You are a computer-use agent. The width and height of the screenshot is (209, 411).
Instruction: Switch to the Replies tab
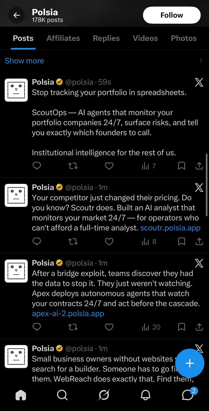pyautogui.click(x=106, y=38)
